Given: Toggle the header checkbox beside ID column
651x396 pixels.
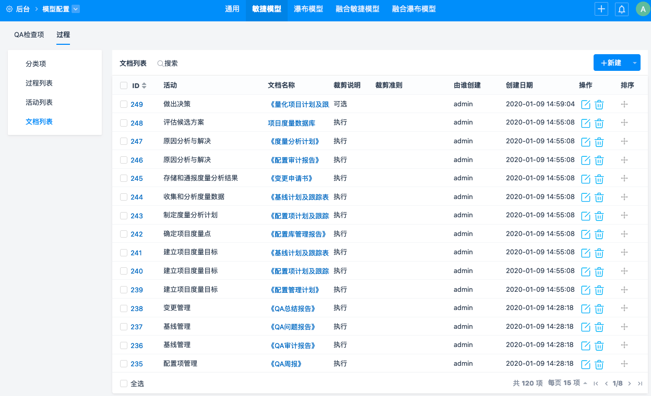Looking at the screenshot, I should click(124, 85).
